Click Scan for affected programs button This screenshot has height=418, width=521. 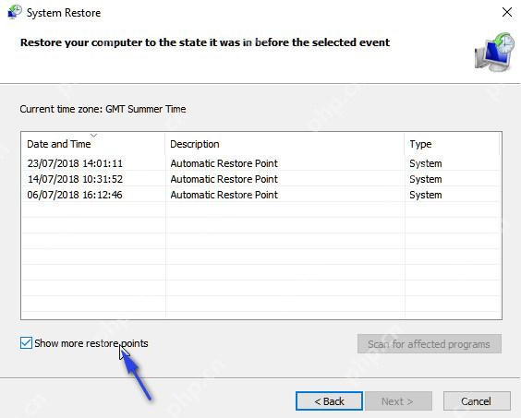[x=430, y=344]
